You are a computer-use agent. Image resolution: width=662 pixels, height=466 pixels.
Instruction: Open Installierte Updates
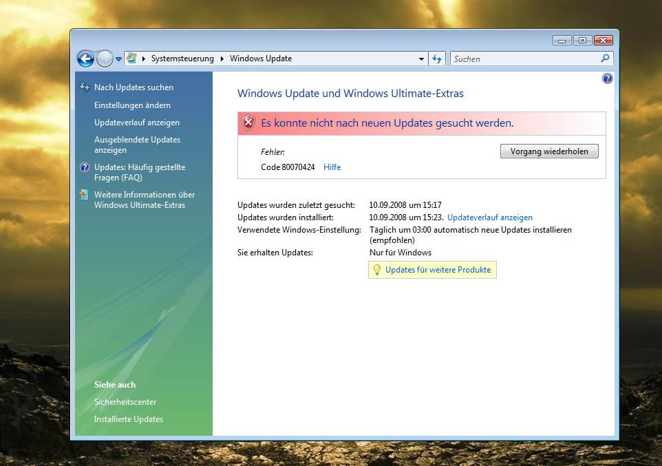coord(129,419)
